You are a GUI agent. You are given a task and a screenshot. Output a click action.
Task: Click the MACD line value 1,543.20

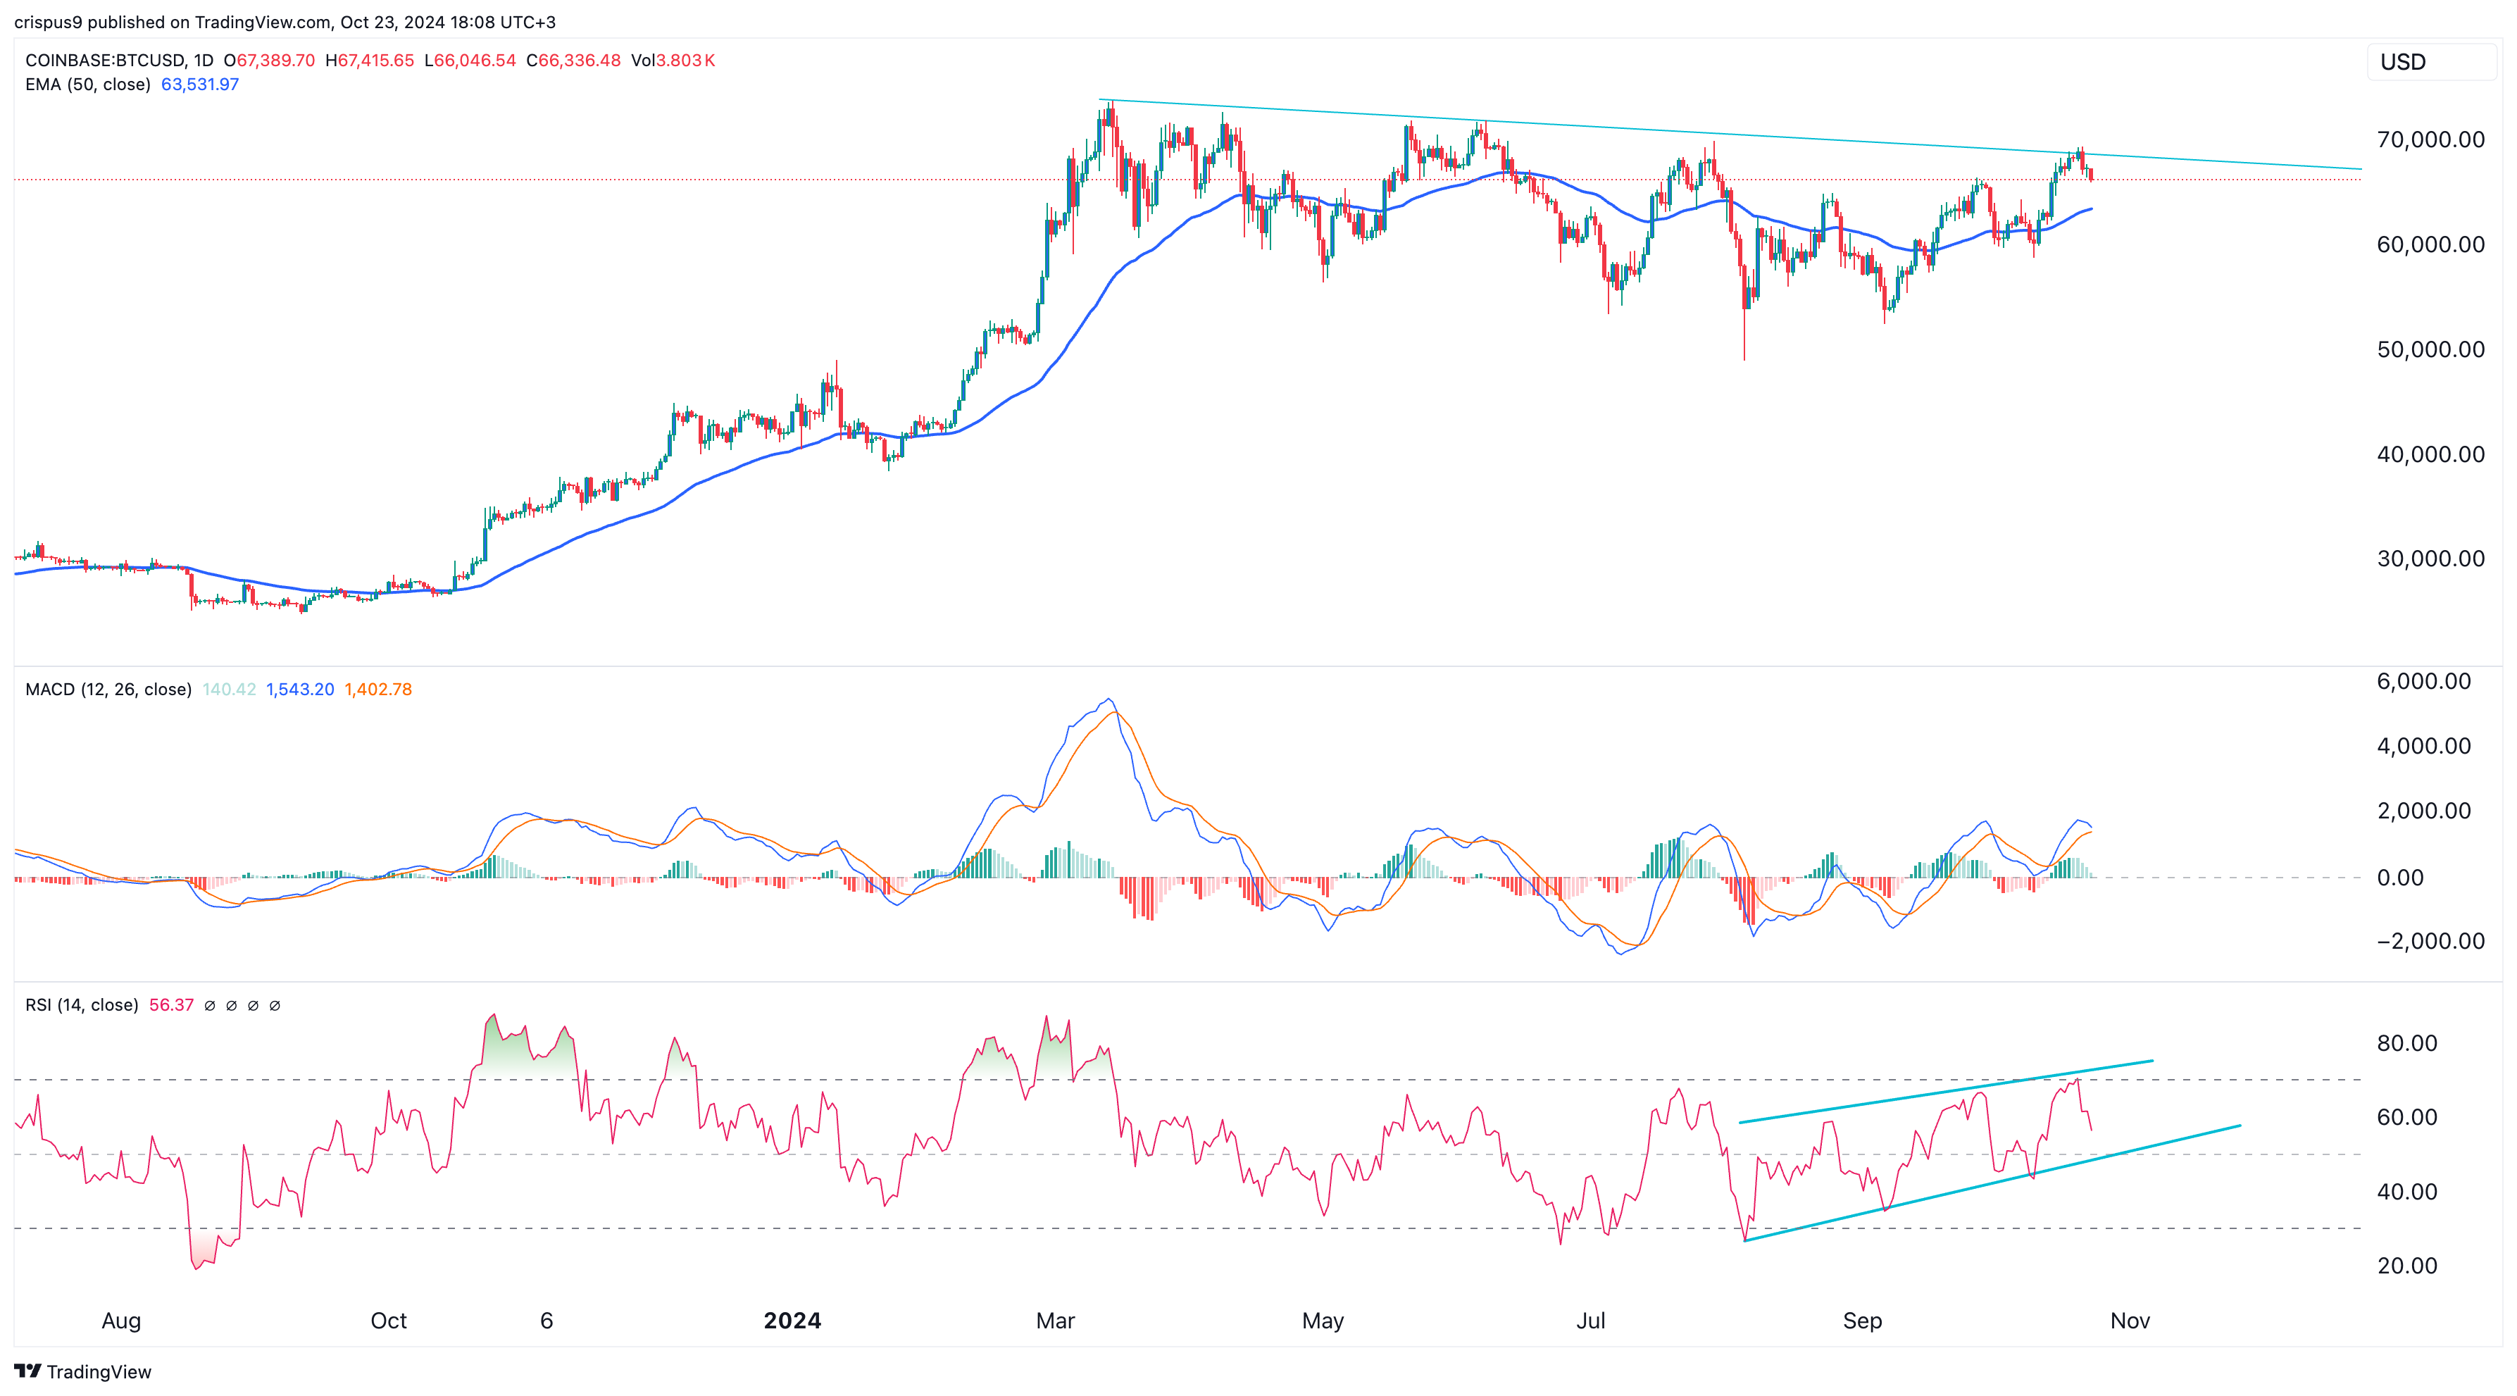coord(300,690)
